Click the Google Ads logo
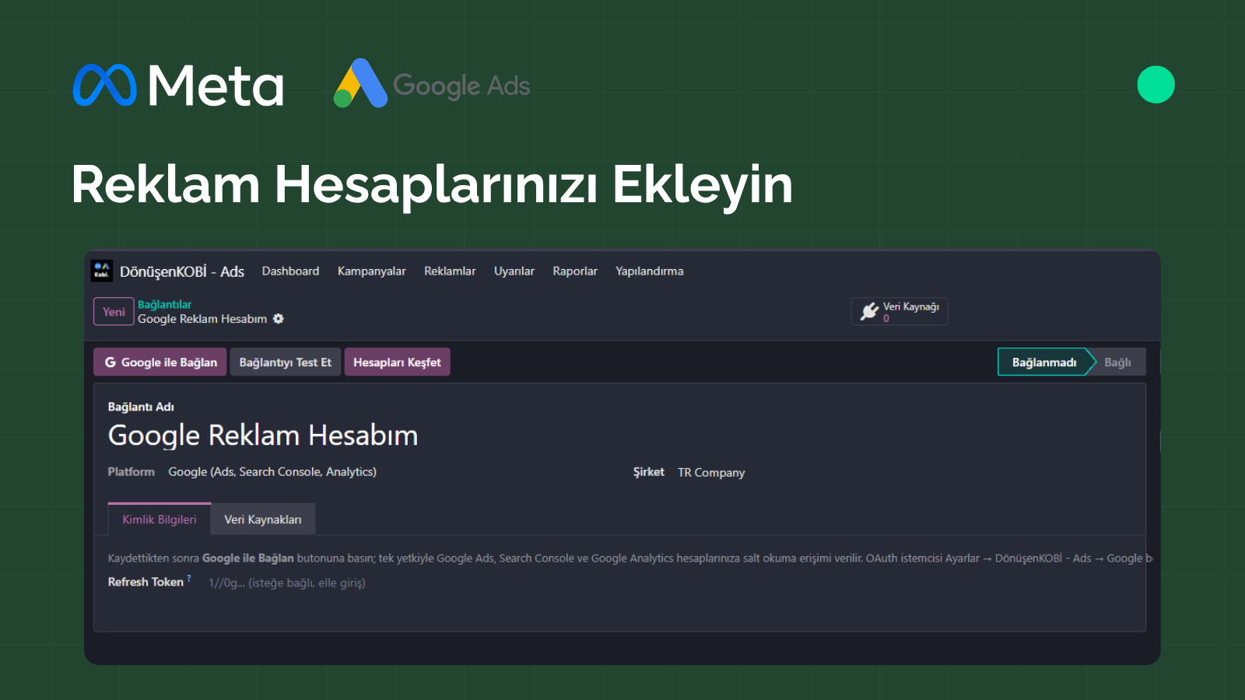Image resolution: width=1245 pixels, height=700 pixels. pos(432,84)
